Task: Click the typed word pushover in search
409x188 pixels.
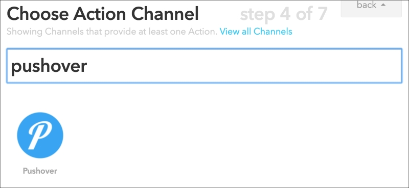Action: [49, 67]
